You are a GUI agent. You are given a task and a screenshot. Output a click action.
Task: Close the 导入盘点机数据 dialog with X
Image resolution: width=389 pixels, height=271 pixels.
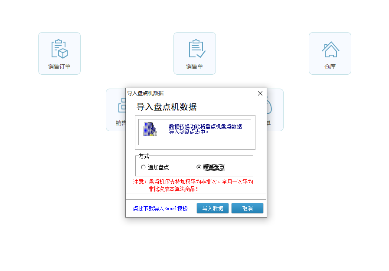point(260,93)
